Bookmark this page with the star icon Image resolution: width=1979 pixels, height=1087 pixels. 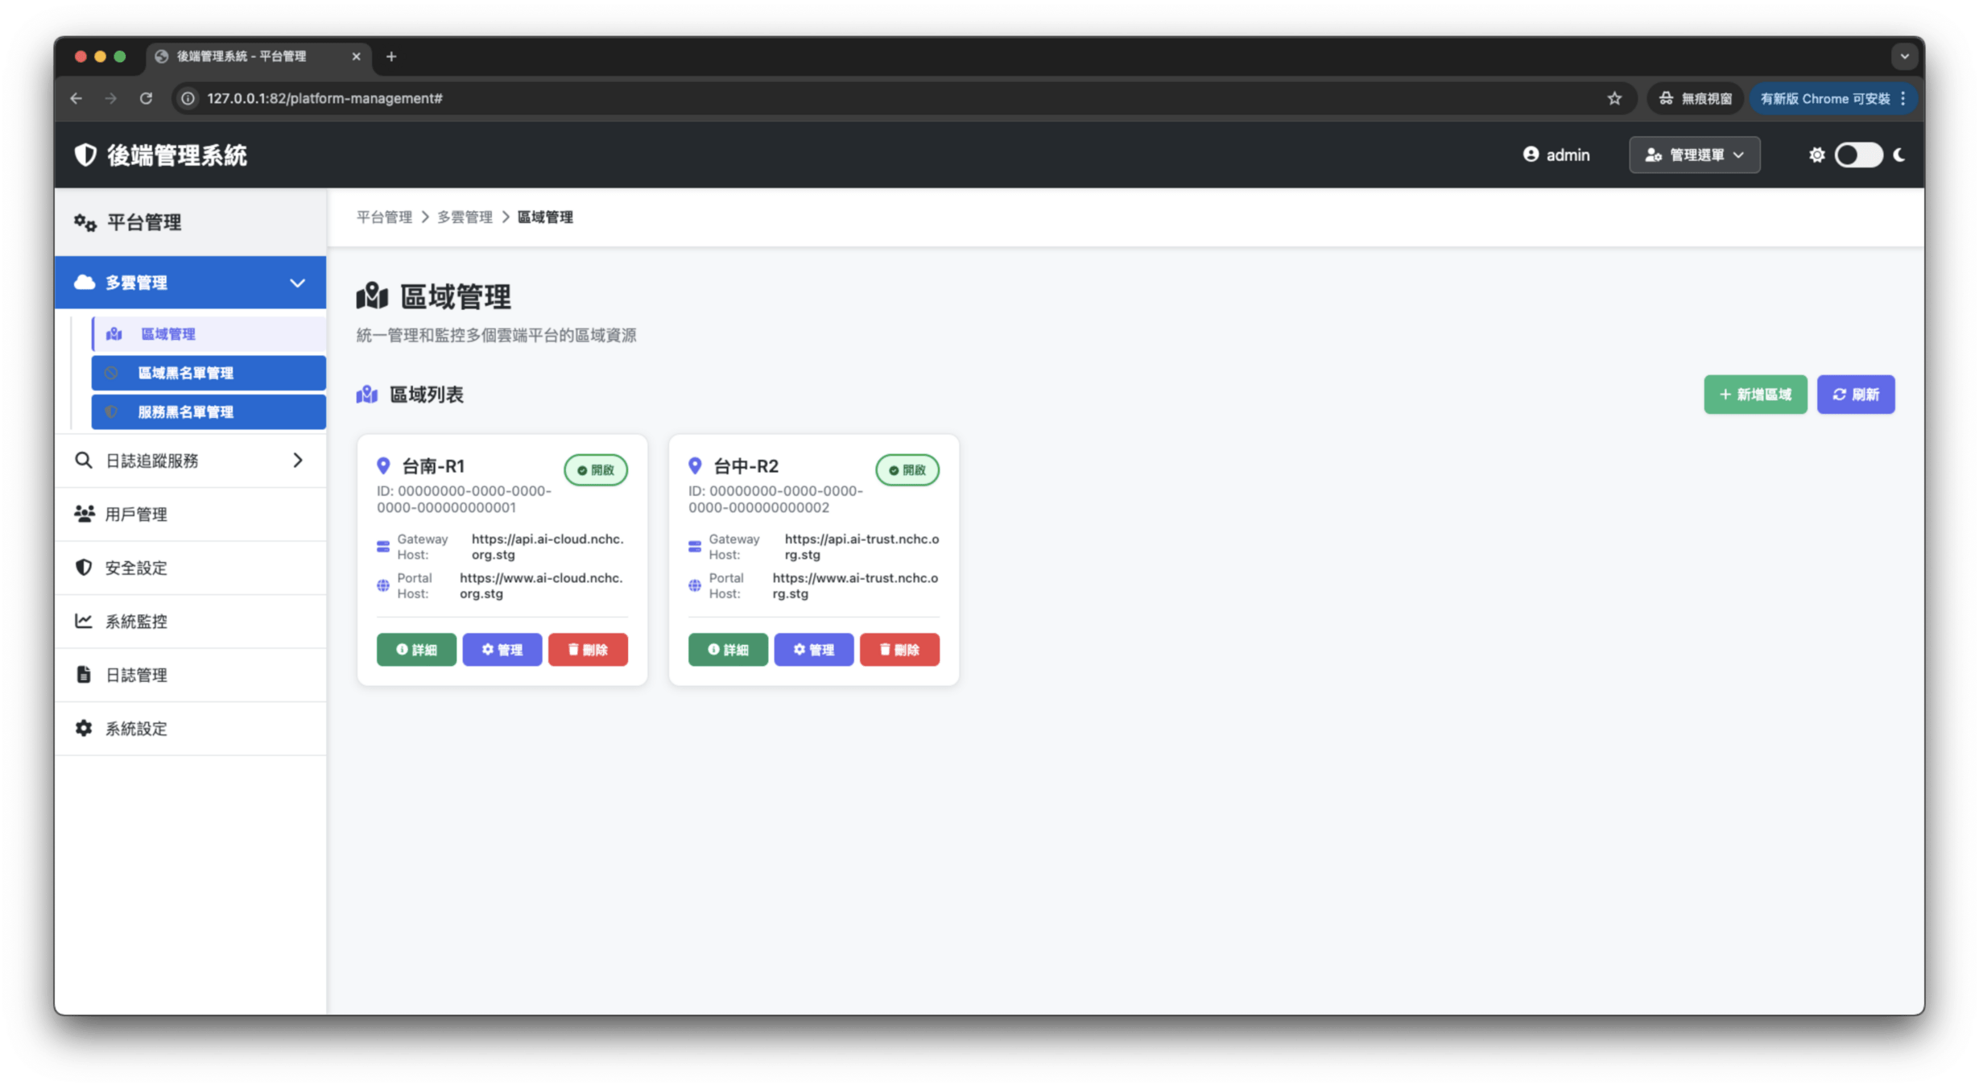coord(1614,98)
